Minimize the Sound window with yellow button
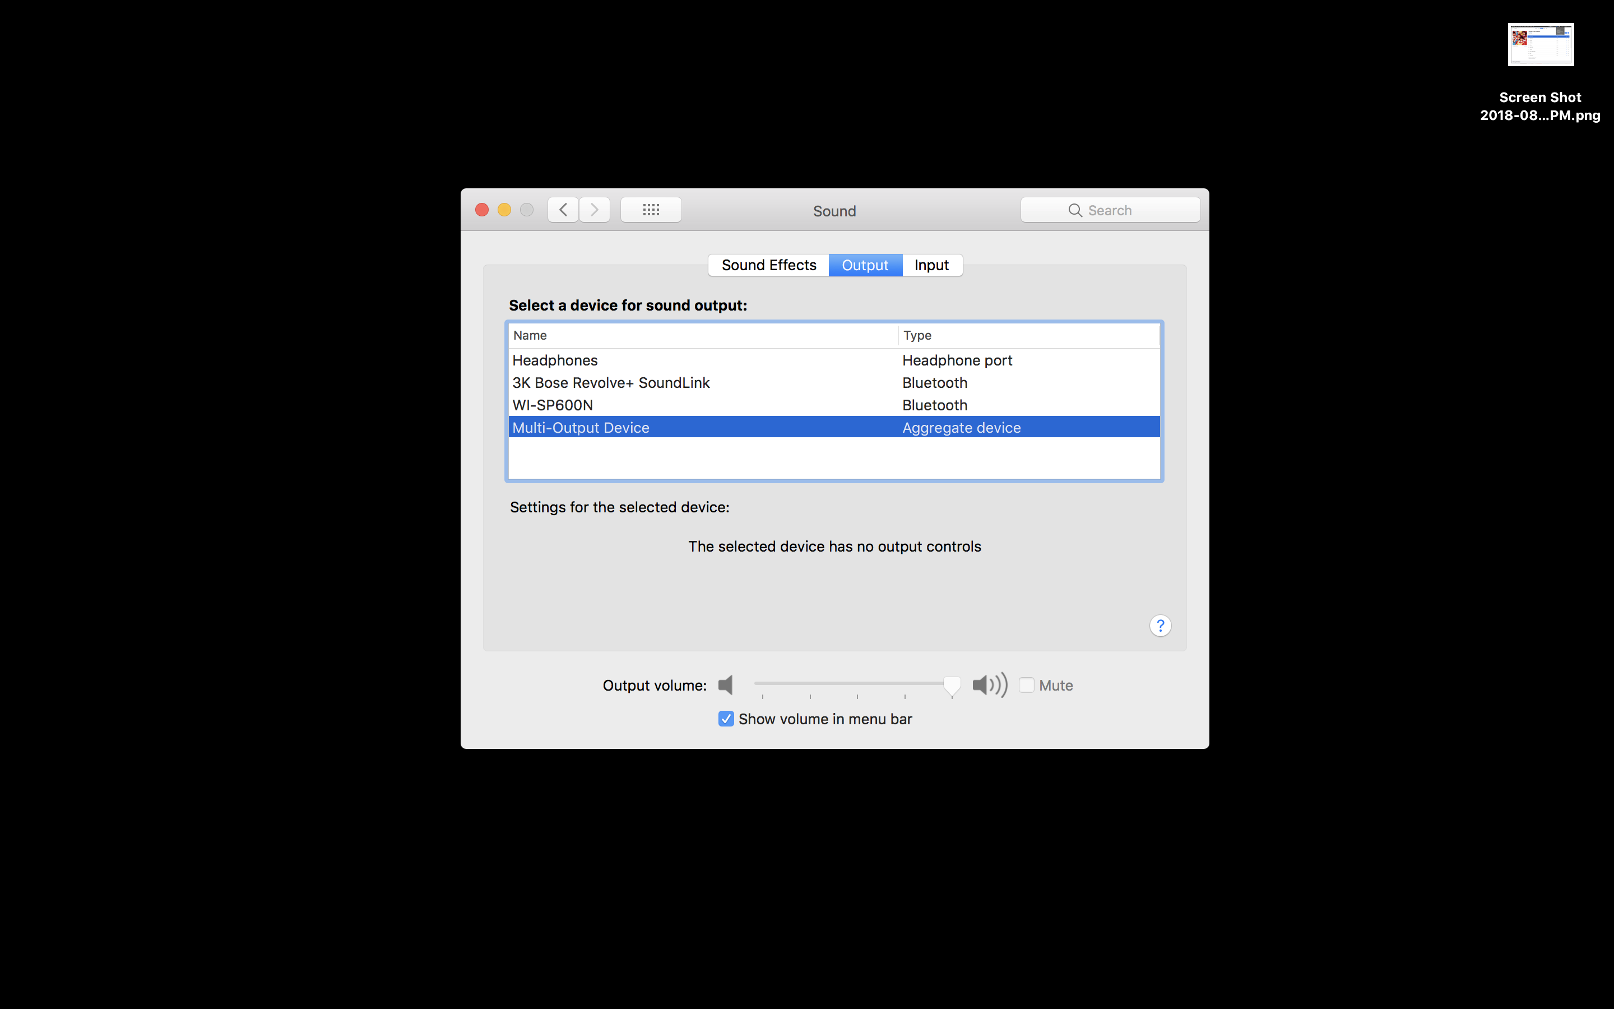The width and height of the screenshot is (1614, 1009). point(504,210)
